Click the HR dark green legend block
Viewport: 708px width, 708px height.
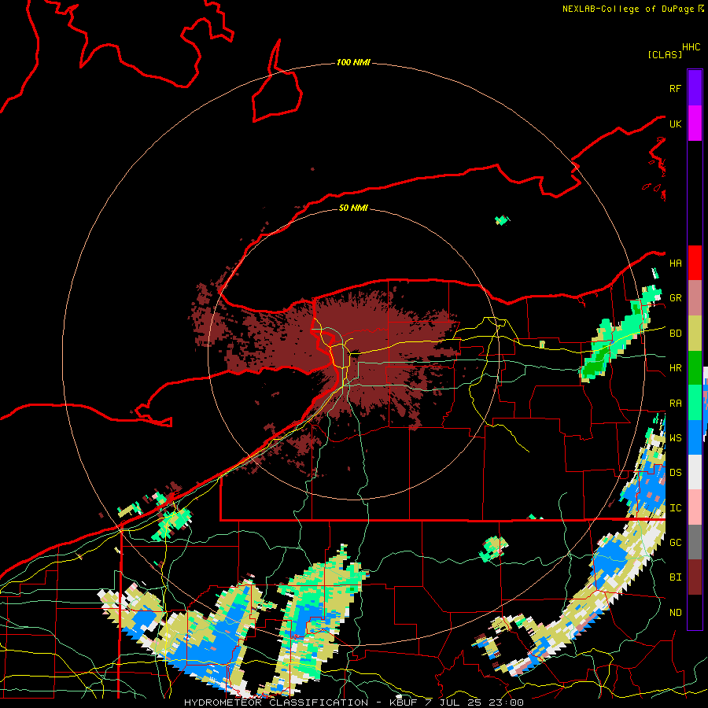point(695,367)
